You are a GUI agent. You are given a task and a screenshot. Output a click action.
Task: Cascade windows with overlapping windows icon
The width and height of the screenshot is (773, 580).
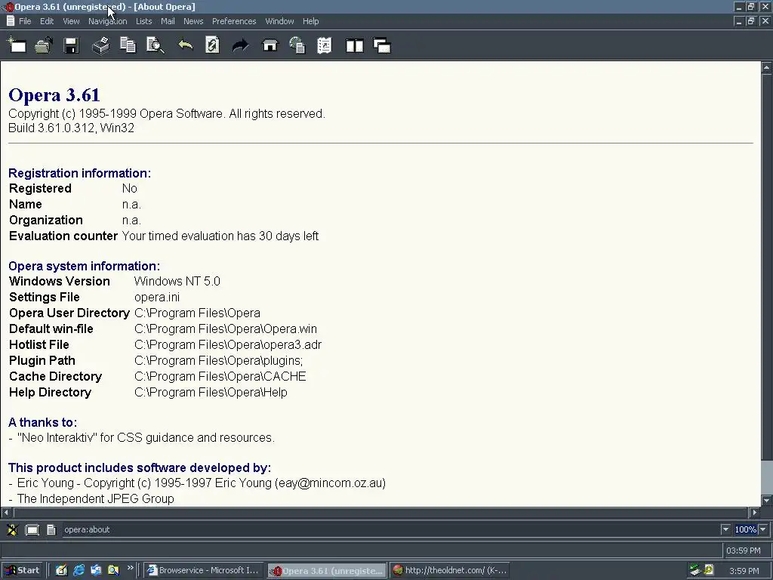(382, 46)
